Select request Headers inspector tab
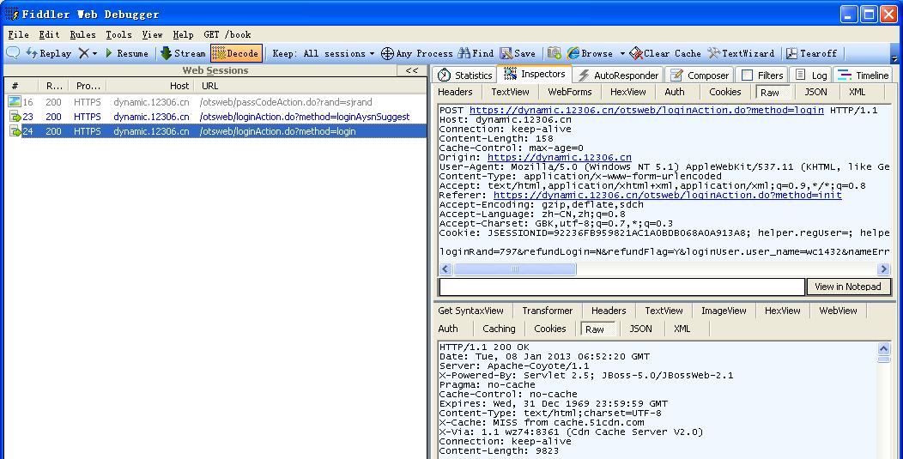 455,92
